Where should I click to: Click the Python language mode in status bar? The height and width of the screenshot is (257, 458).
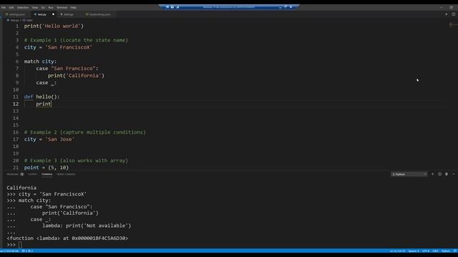(446, 251)
